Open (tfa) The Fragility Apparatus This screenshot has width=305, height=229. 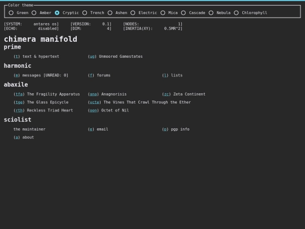click(19, 94)
